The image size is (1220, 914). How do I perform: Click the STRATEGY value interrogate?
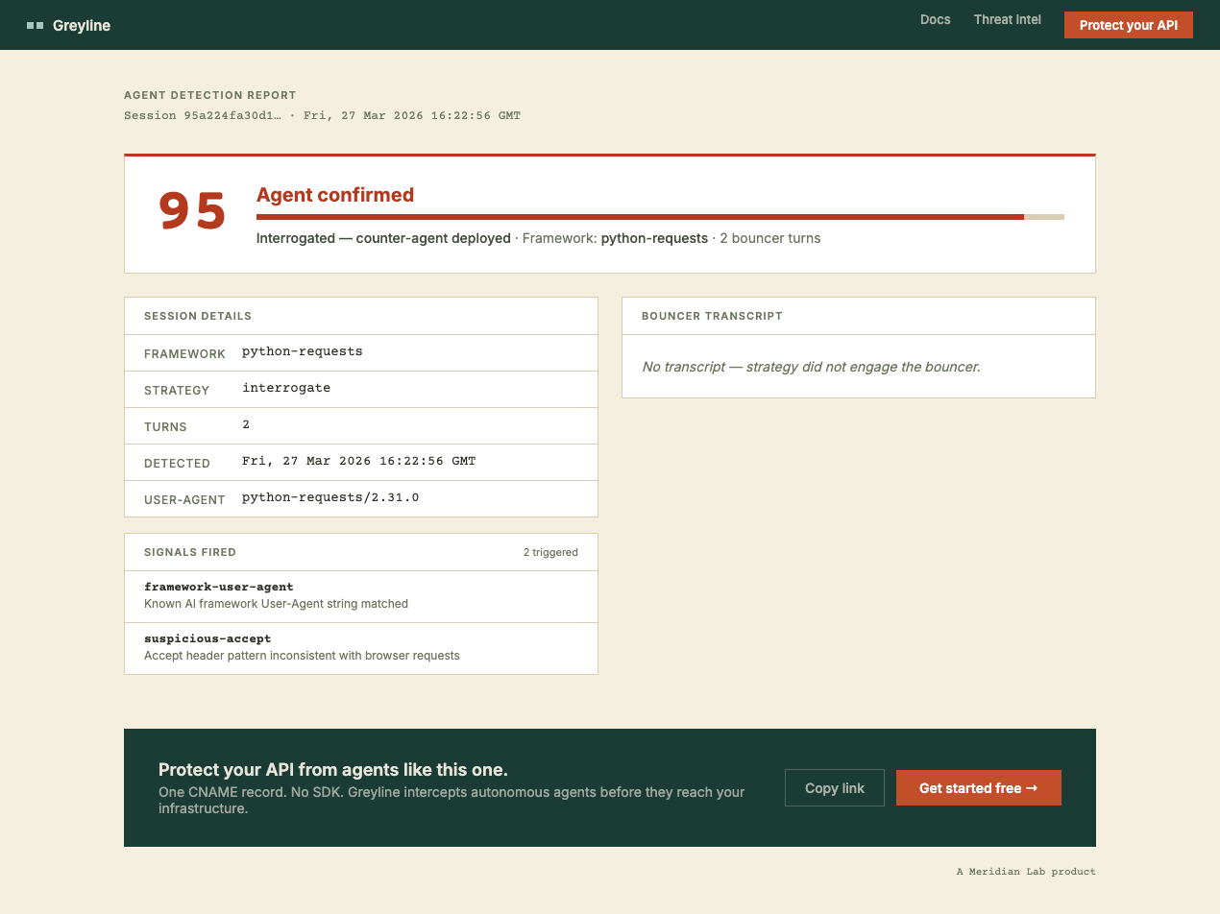286,388
